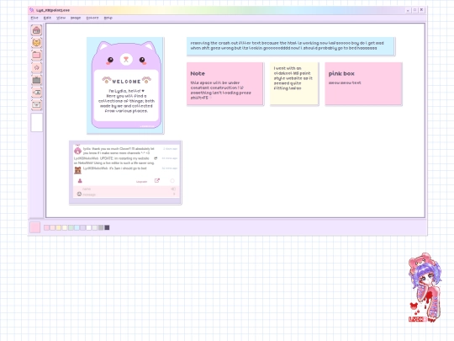Pick the peach palette swatch
Viewport: 454px width, 341px height.
click(x=53, y=228)
